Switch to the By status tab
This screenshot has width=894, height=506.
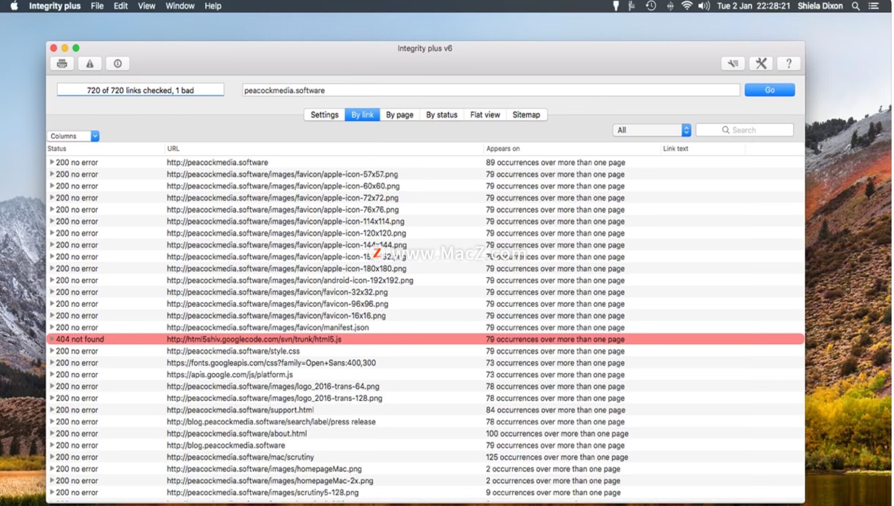click(441, 115)
